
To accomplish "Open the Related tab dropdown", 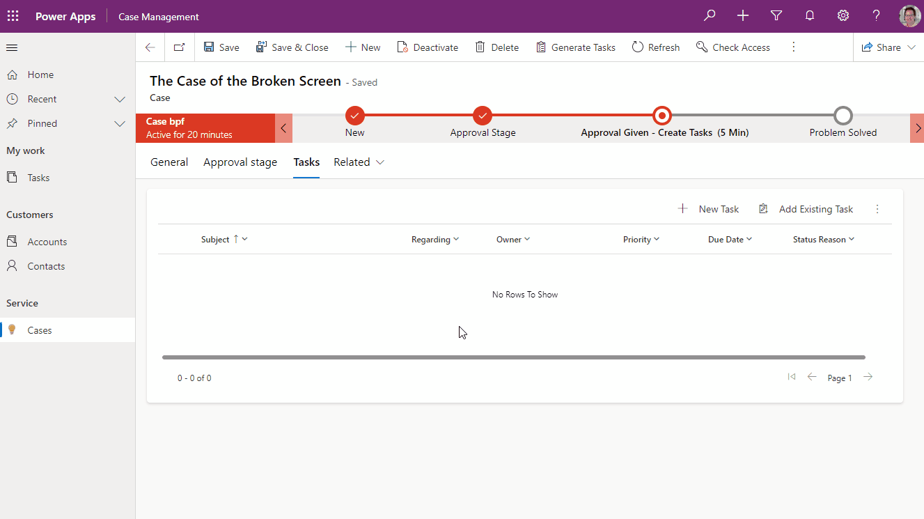I will 379,162.
